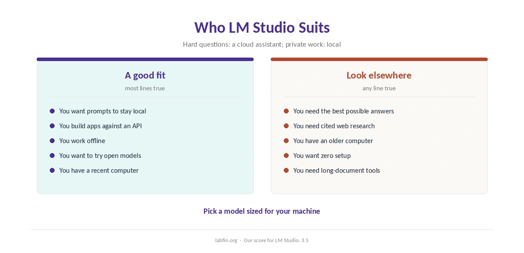Click the 'A good fit' heading
The image size is (524, 253).
[145, 75]
